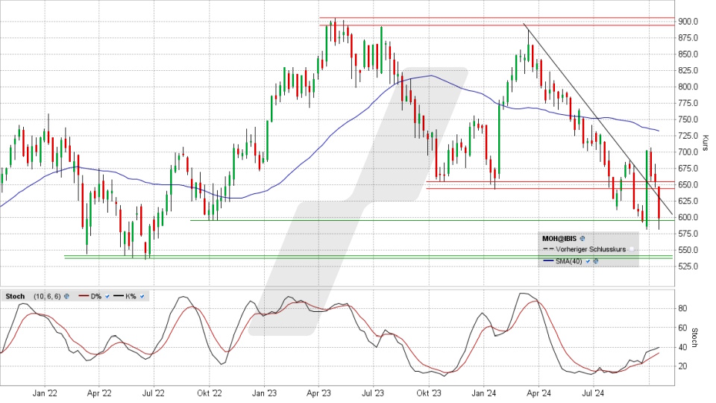Toggle the SMA(40) visibility checkbox
716x403 pixels.
click(588, 261)
